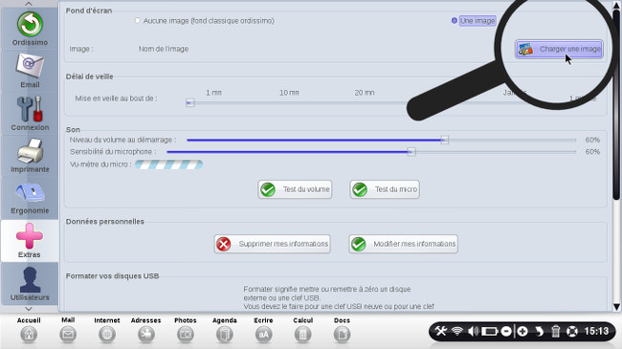Open the Utilisateurs users section
This screenshot has height=349, width=622.
coord(30,284)
